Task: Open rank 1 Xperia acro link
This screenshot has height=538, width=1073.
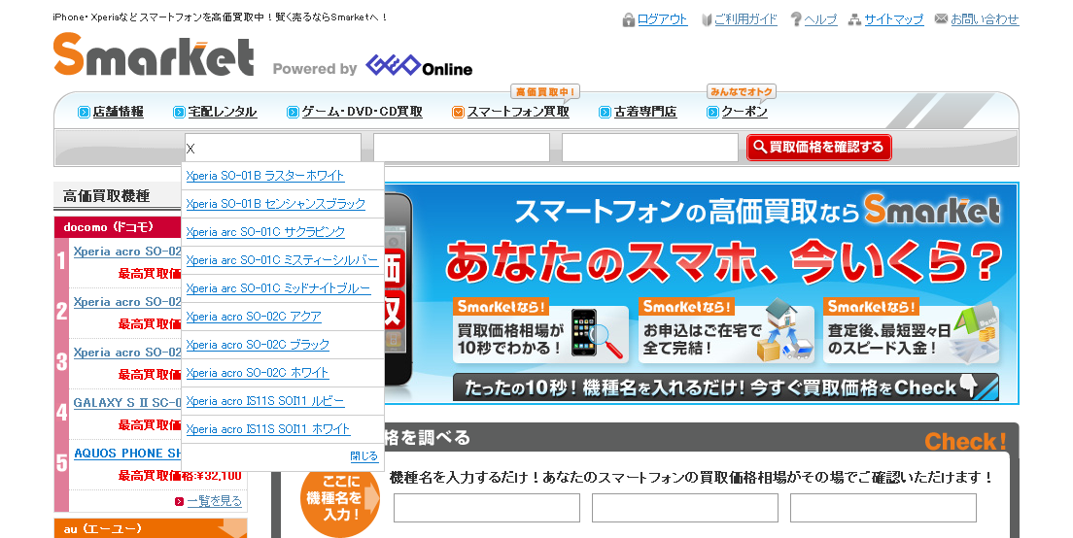Action: [x=127, y=252]
